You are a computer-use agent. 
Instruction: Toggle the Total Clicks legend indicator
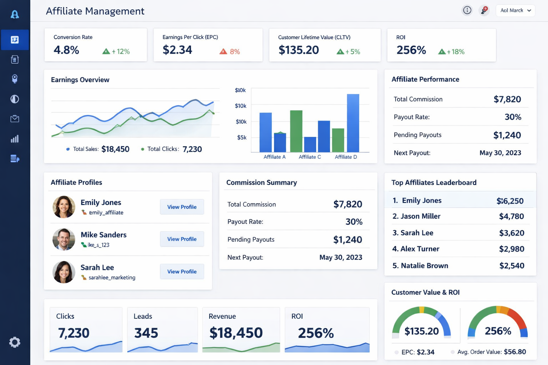pos(142,149)
